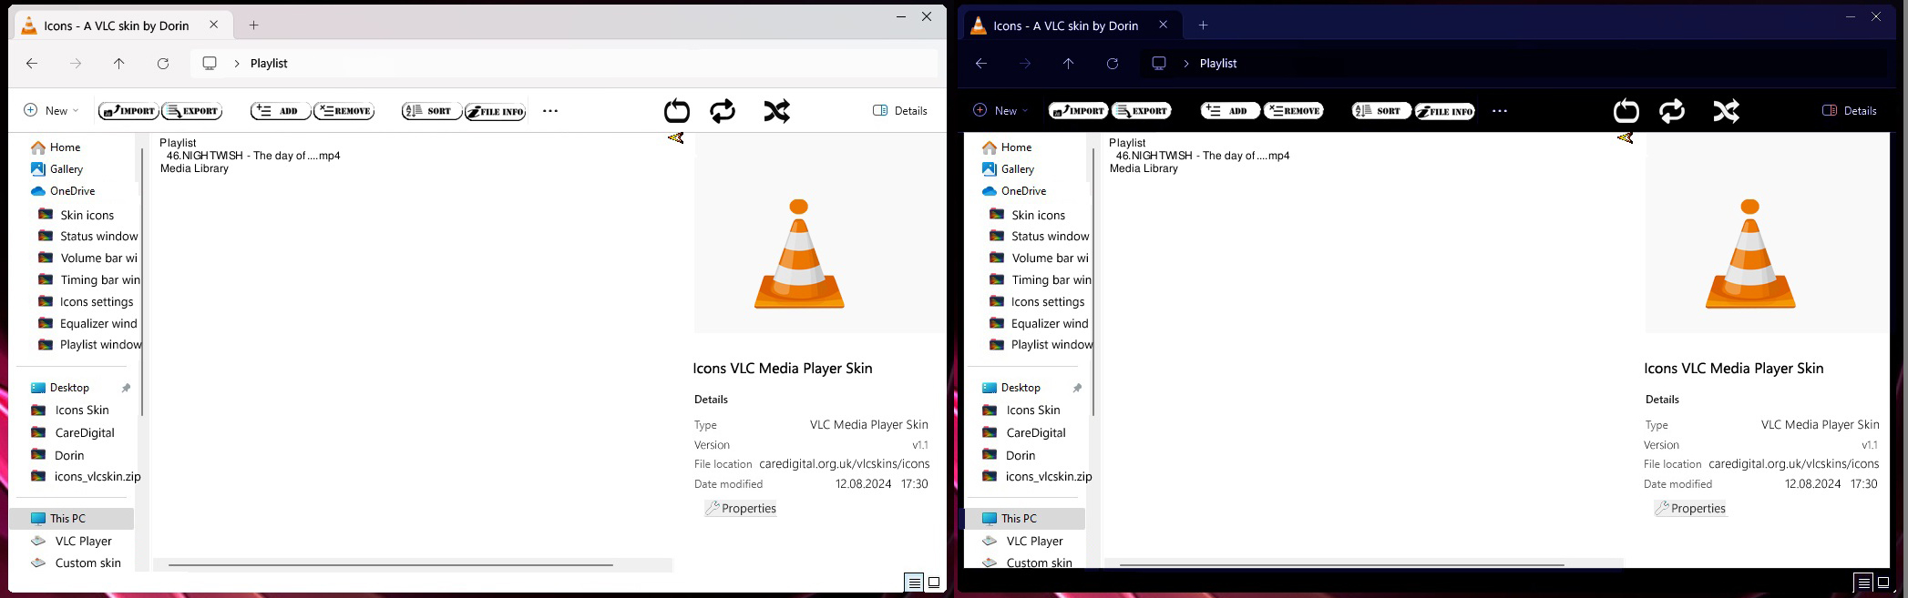Image resolution: width=1908 pixels, height=598 pixels.
Task: Open icons_vlcskin.zip in dark window sidebar
Action: coord(1039,476)
